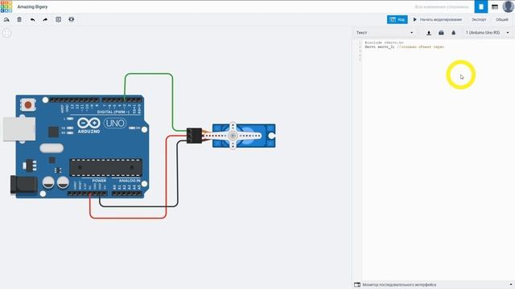Viewport: 515px width, 289px height.
Task: Click the white servo horn
Action: 233,136
